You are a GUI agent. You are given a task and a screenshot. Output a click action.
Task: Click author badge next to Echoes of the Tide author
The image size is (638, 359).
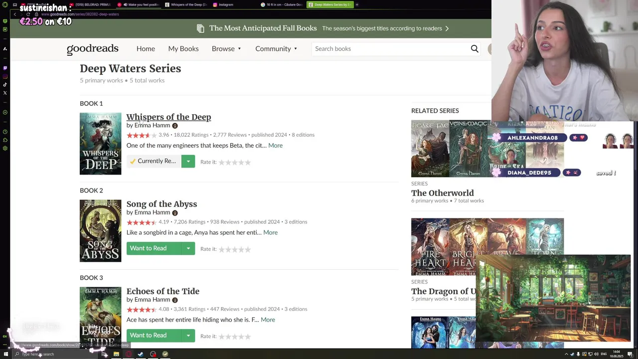[x=174, y=300]
